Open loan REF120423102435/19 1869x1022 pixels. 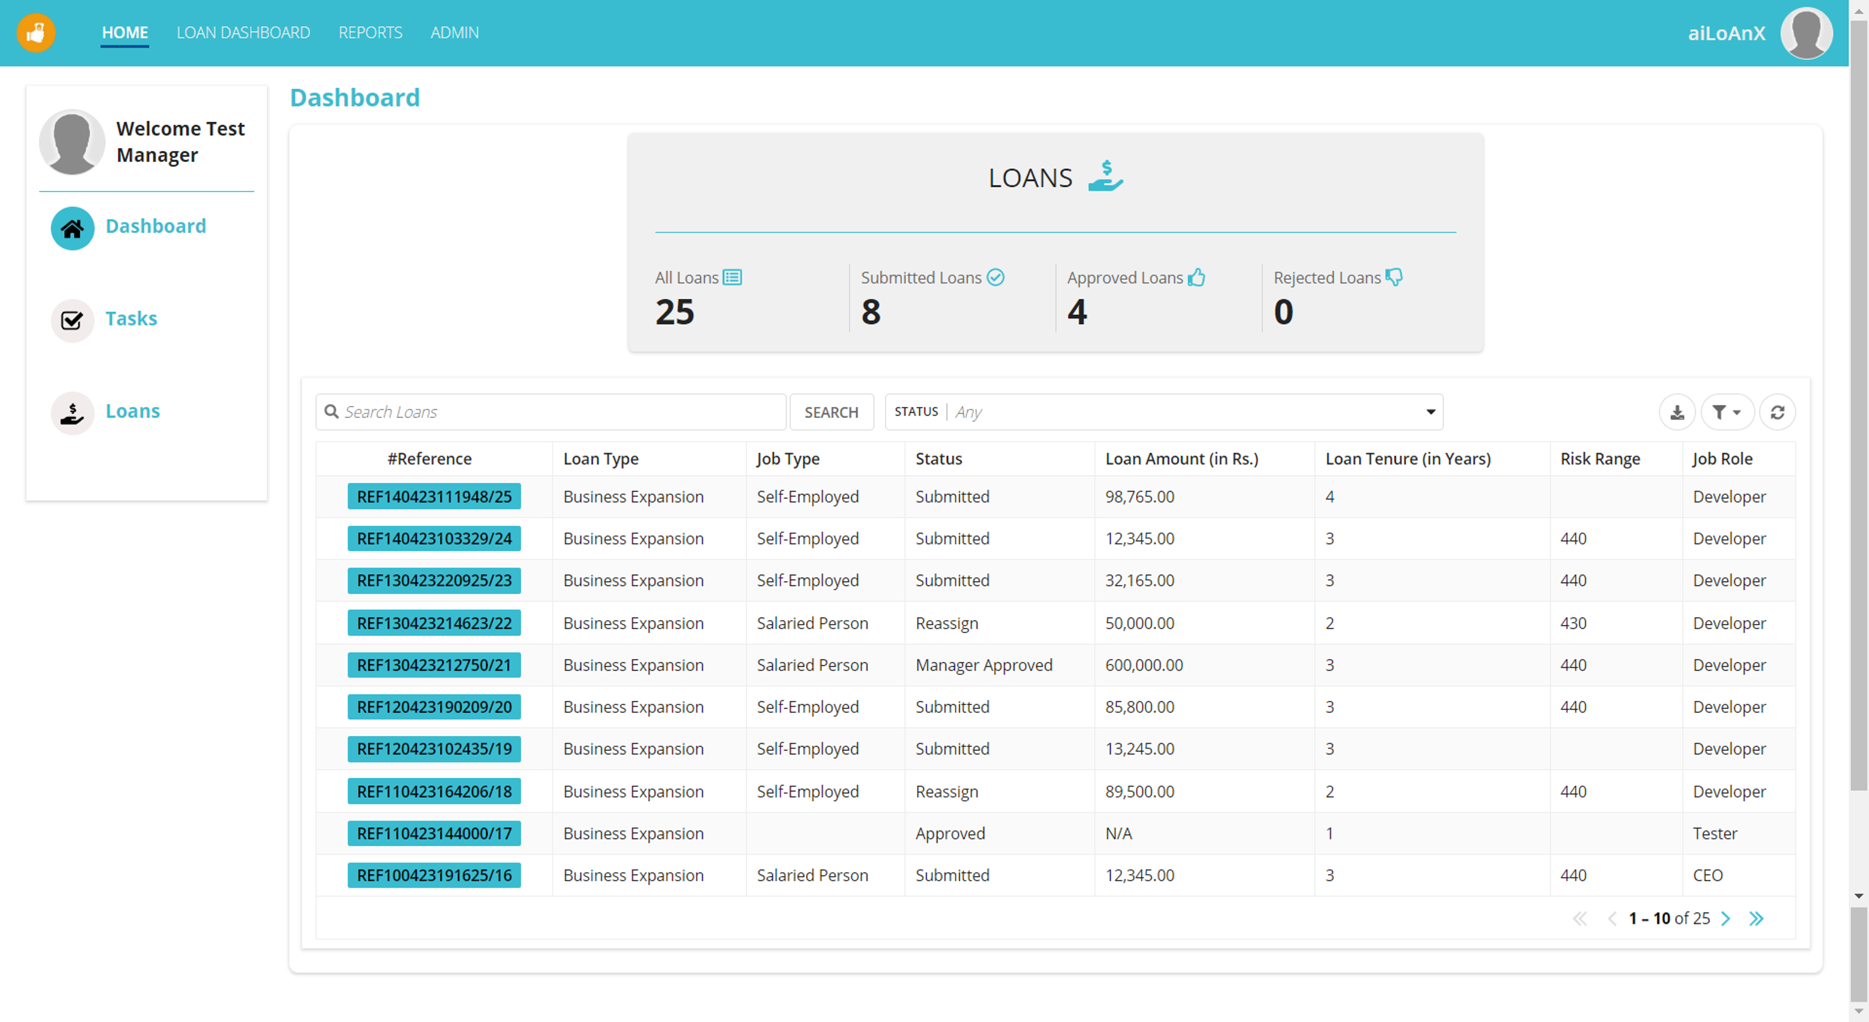click(434, 749)
